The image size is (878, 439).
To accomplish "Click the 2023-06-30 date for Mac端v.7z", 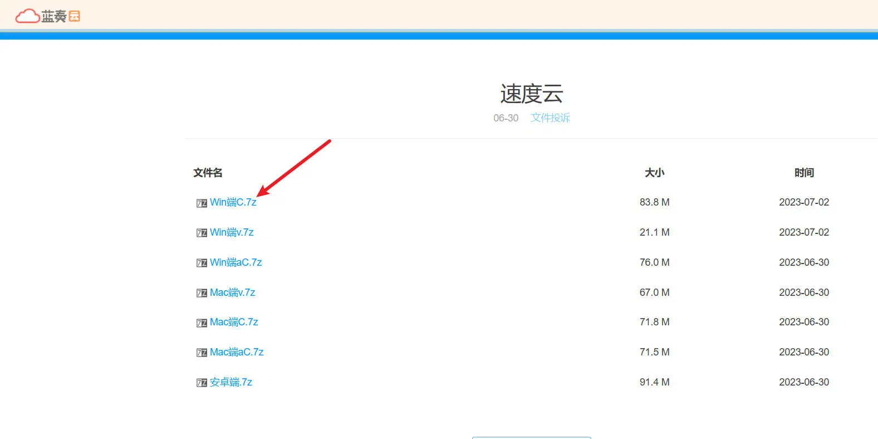I will (804, 292).
